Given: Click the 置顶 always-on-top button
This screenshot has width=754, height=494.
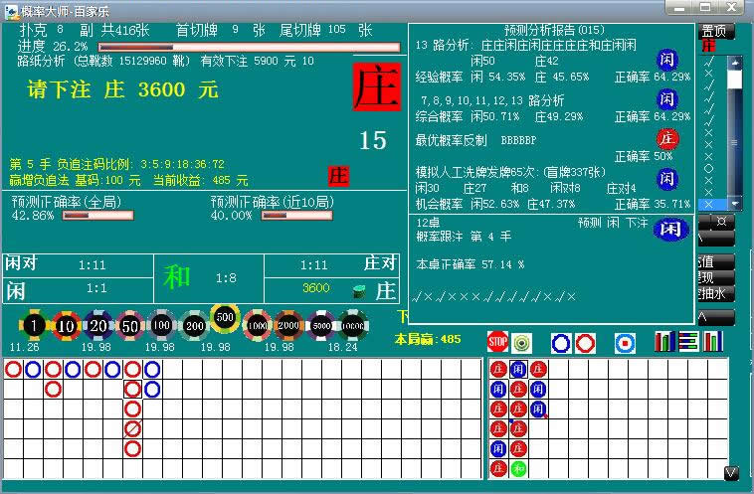Looking at the screenshot, I should [713, 31].
